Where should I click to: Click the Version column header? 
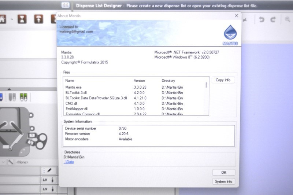(x=139, y=81)
